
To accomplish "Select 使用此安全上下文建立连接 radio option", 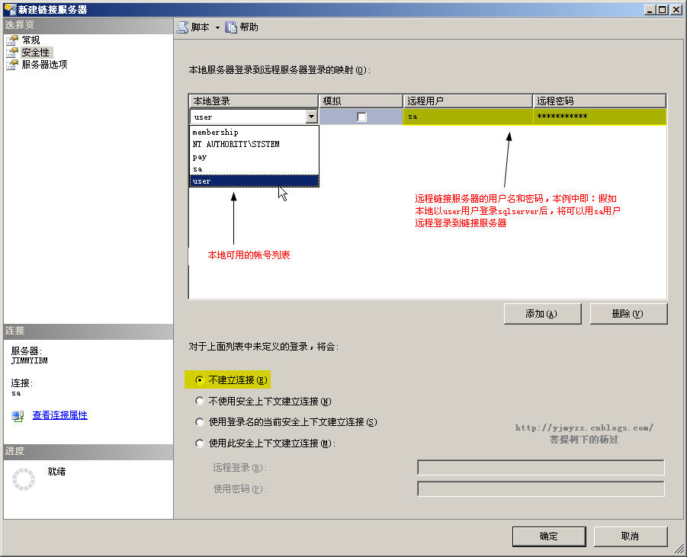I will [199, 443].
